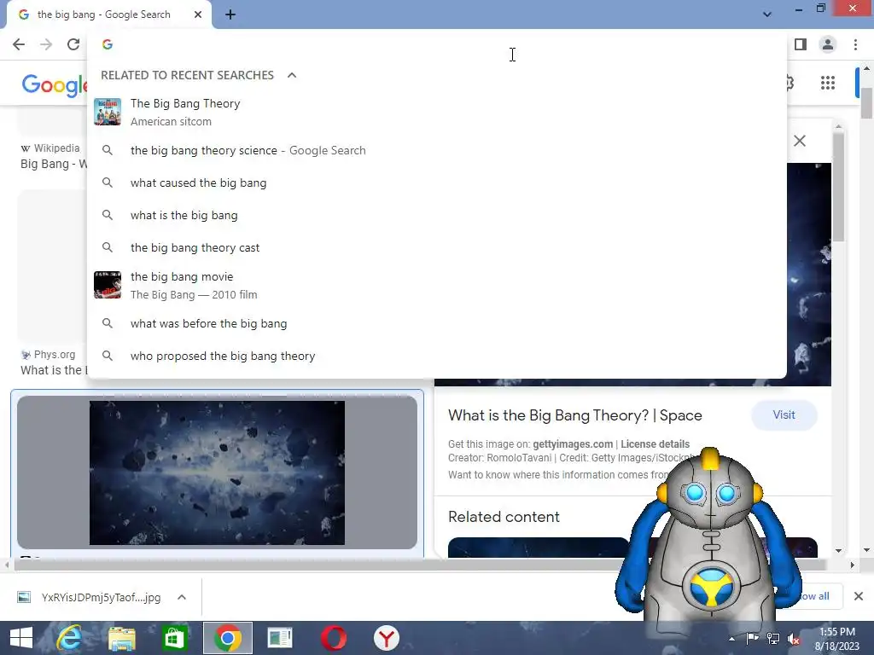
Task: Open Chrome three-dot menu
Action: pos(855,44)
